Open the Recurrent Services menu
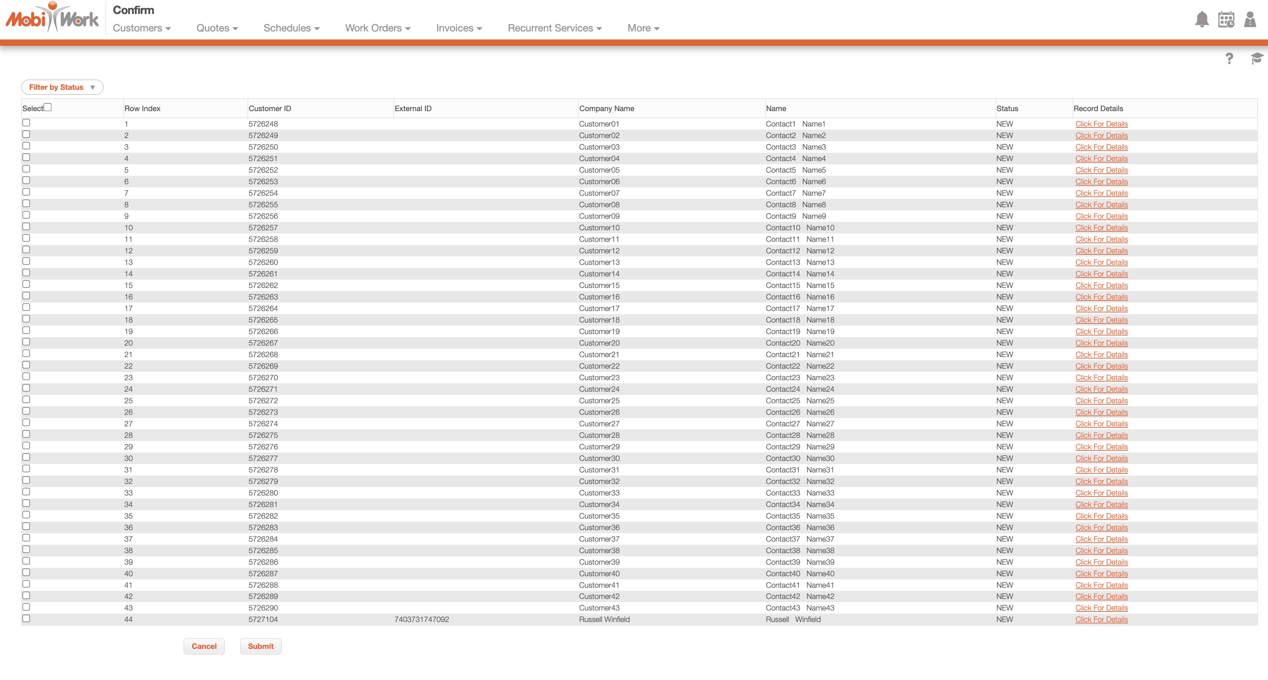Viewport: 1268px width, 680px height. [555, 28]
